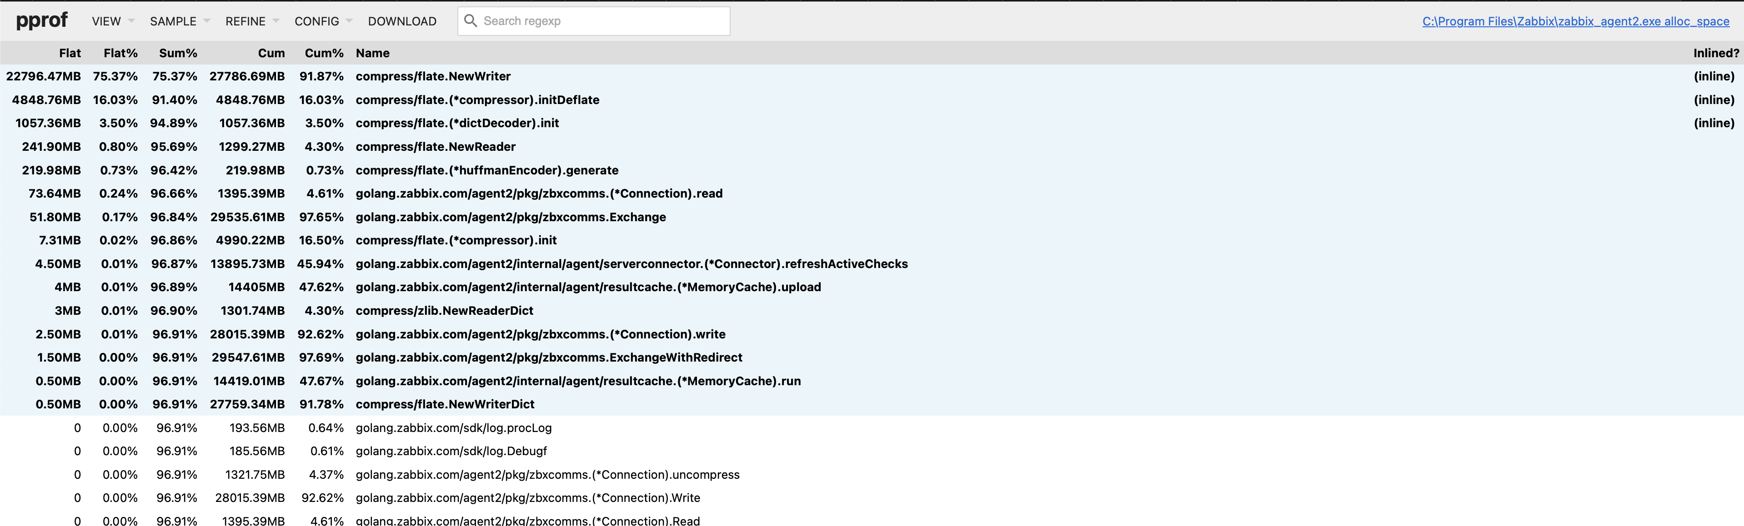Click the DOWNLOAD menu item

point(402,21)
